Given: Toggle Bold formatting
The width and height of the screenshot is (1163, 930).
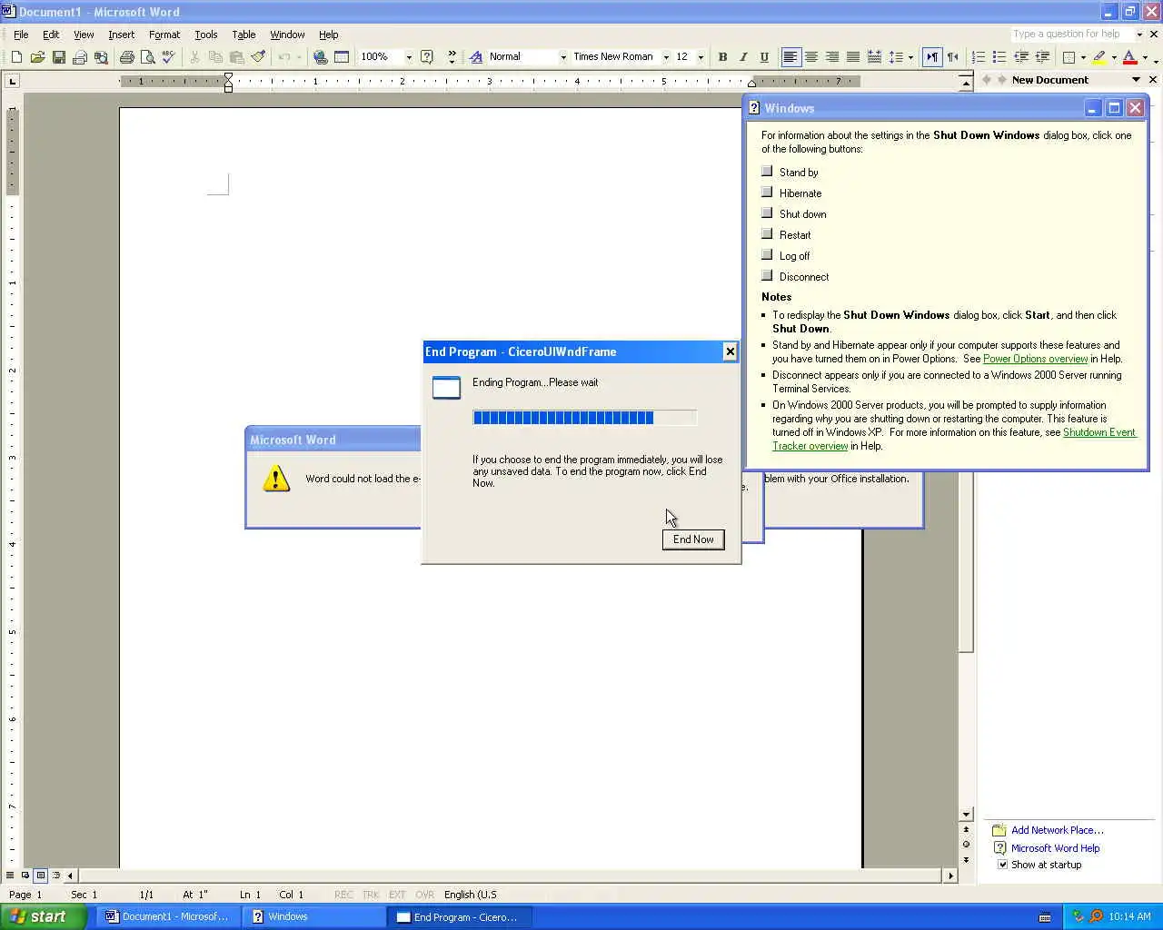Looking at the screenshot, I should coord(722,56).
